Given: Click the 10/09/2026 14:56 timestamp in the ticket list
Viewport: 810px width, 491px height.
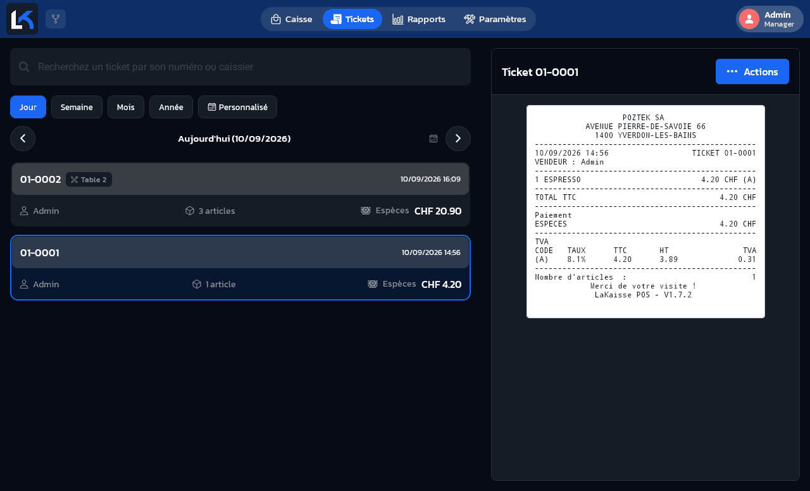Looking at the screenshot, I should pos(431,253).
